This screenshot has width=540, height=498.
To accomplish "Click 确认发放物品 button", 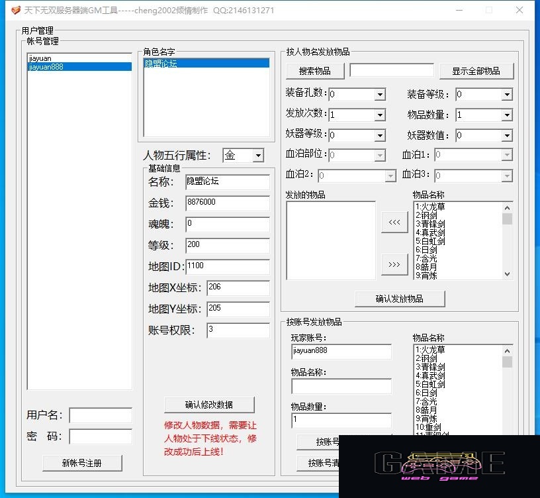I will [x=400, y=299].
